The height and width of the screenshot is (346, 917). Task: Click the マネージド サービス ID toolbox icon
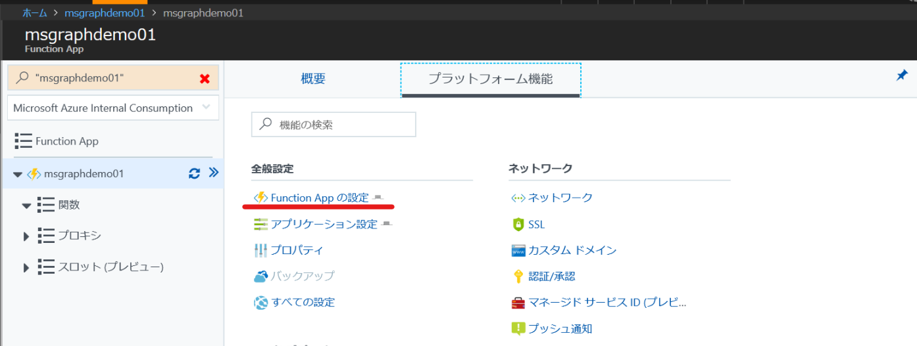(518, 303)
